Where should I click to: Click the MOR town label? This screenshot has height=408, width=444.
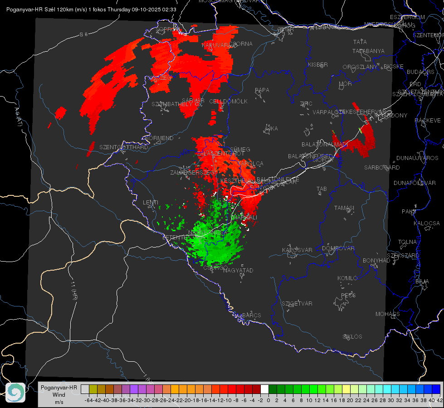coord(346,84)
